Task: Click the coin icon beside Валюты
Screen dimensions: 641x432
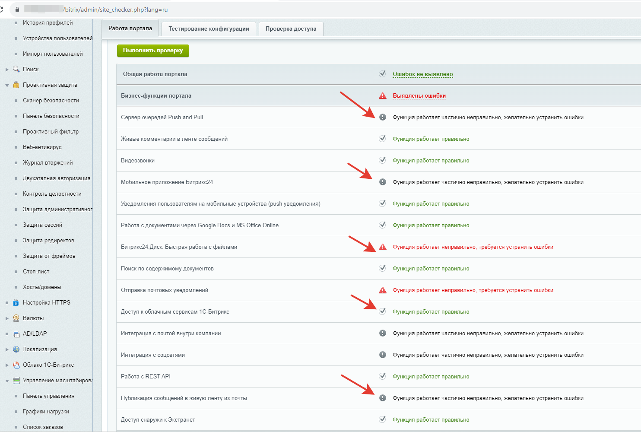Action: point(16,318)
